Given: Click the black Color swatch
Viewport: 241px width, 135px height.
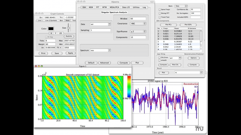Looking at the screenshot, I should coord(51,28).
